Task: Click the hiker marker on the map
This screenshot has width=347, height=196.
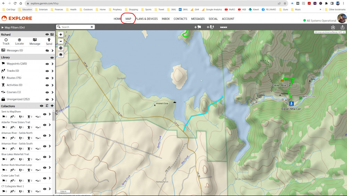Action: [x=291, y=104]
